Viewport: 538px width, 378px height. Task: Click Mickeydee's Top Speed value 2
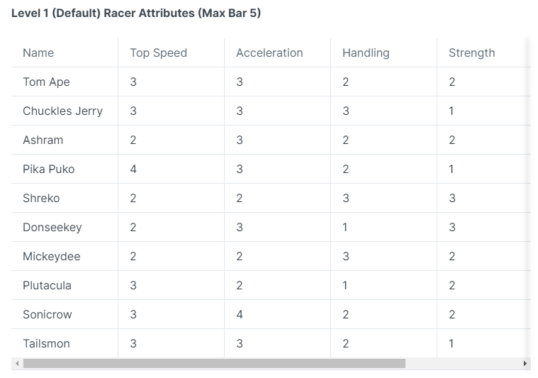coord(133,257)
